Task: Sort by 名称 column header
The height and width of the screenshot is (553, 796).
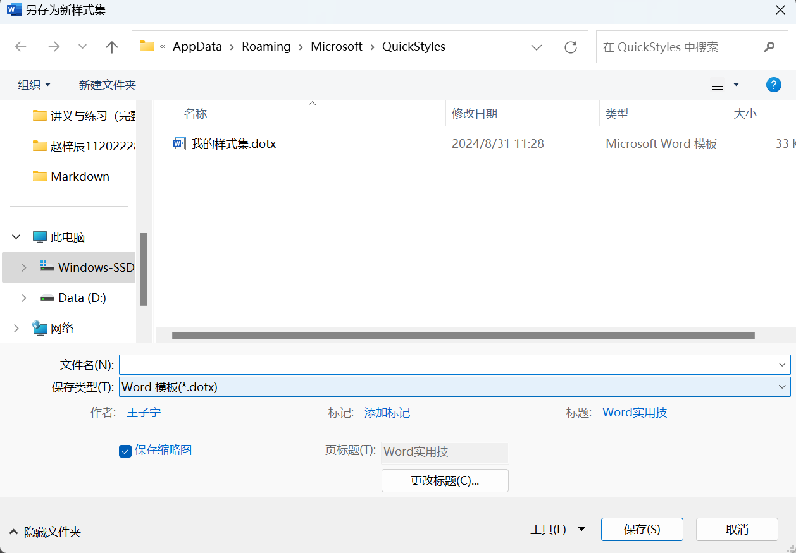Action: coord(196,114)
